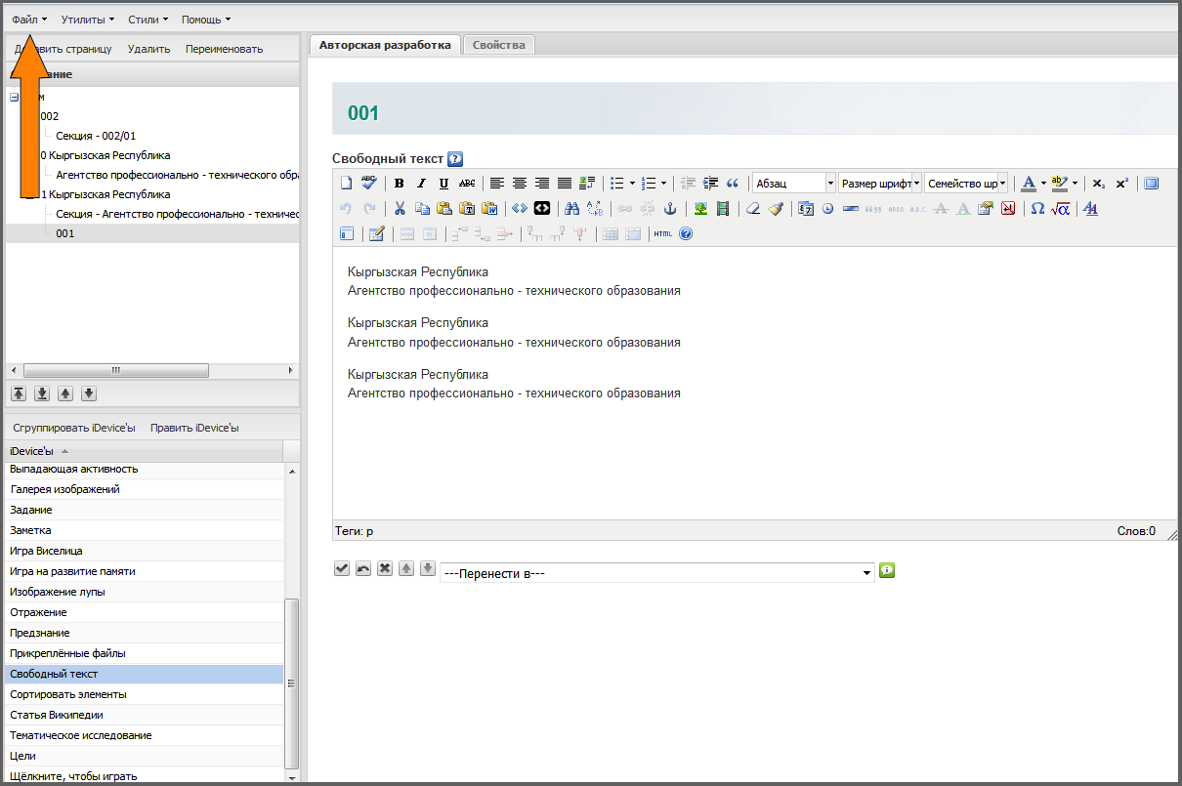Toggle underline formatting
Image resolution: width=1182 pixels, height=786 pixels.
[443, 184]
